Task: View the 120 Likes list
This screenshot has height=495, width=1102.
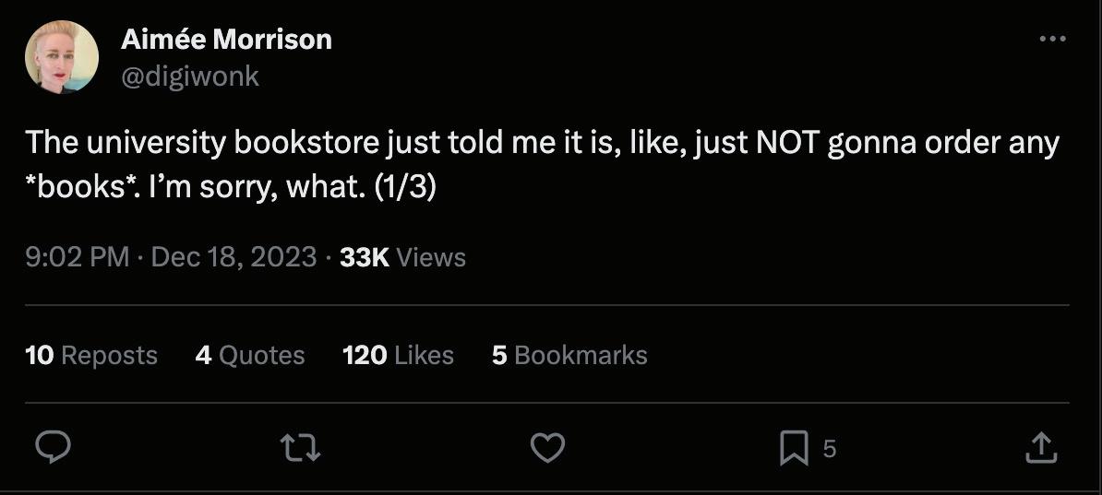Action: (x=398, y=356)
